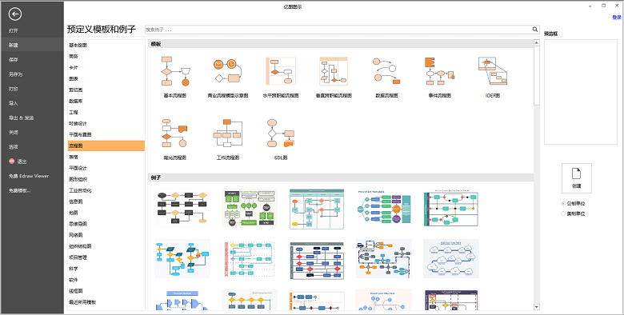Screen dimensions: 624x315
Task: Click the magnifier search icon
Action: point(535,30)
